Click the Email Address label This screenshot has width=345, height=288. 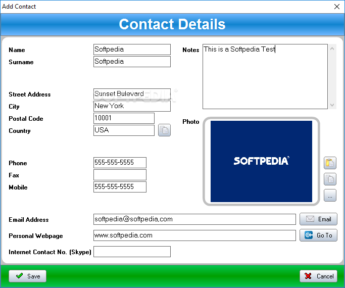[x=29, y=220]
